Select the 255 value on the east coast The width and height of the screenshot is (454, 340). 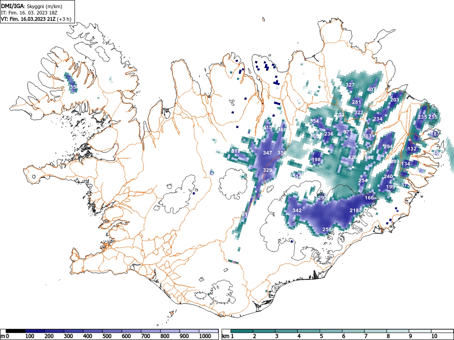tap(433, 117)
